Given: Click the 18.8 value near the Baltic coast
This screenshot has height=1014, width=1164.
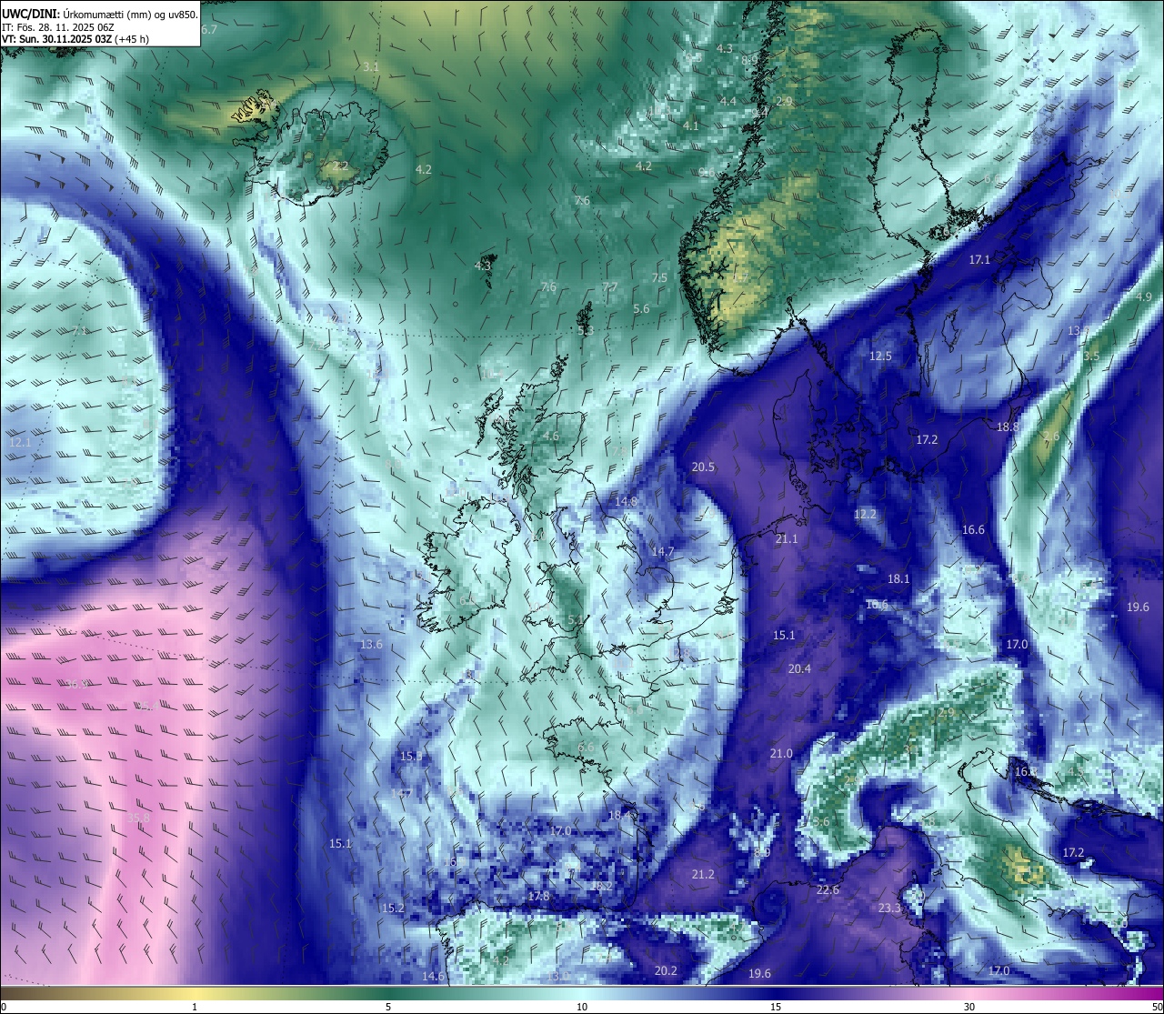Looking at the screenshot, I should point(1008,427).
